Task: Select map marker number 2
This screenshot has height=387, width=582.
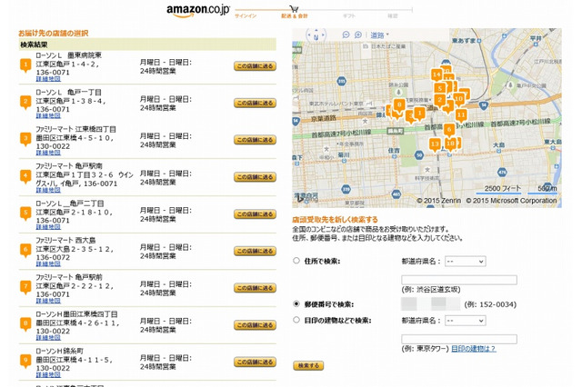Action: (x=440, y=101)
